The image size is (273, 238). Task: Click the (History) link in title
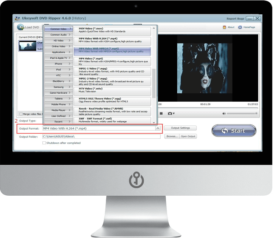[x=79, y=18]
